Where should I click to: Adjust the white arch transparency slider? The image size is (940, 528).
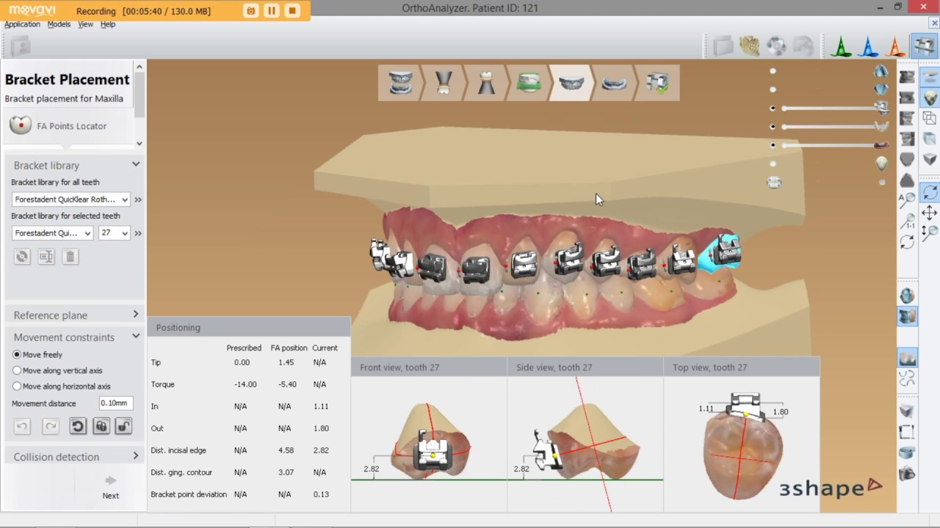tap(828, 127)
